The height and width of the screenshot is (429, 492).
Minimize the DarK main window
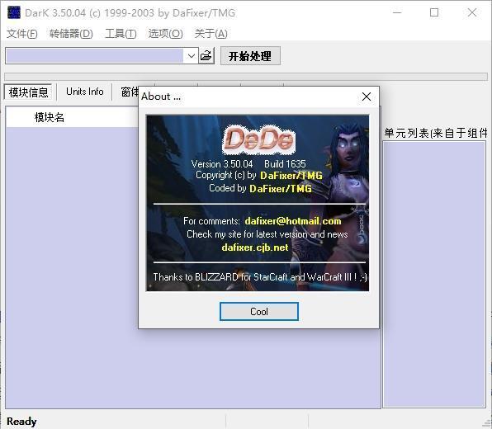pyautogui.click(x=397, y=13)
